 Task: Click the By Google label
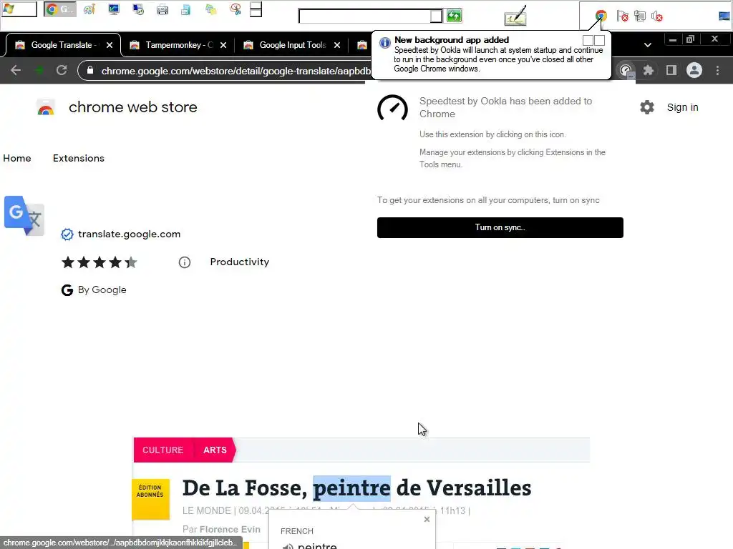(x=102, y=290)
